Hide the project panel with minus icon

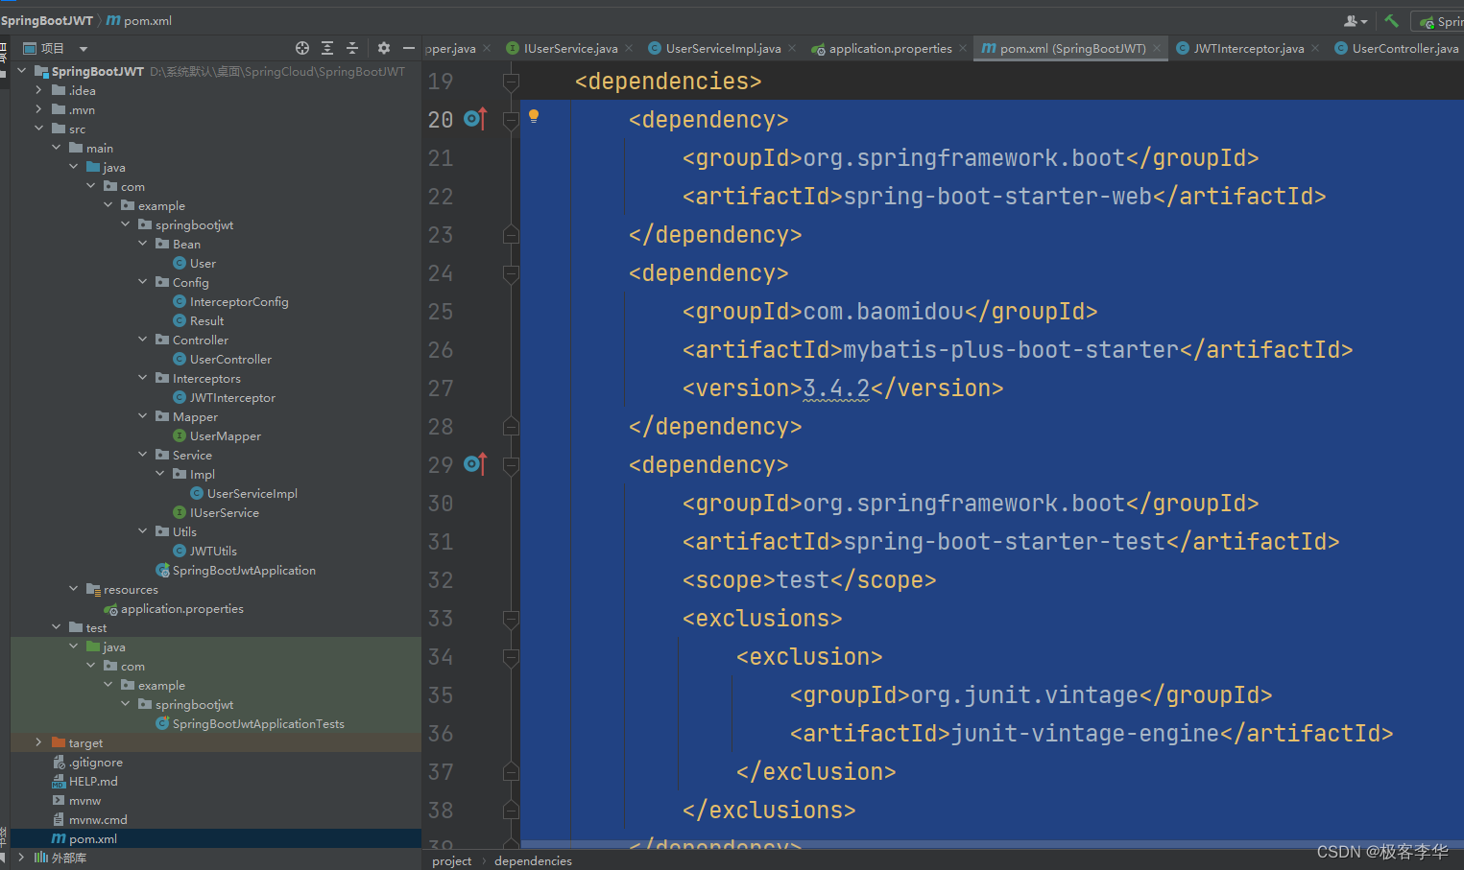point(409,48)
